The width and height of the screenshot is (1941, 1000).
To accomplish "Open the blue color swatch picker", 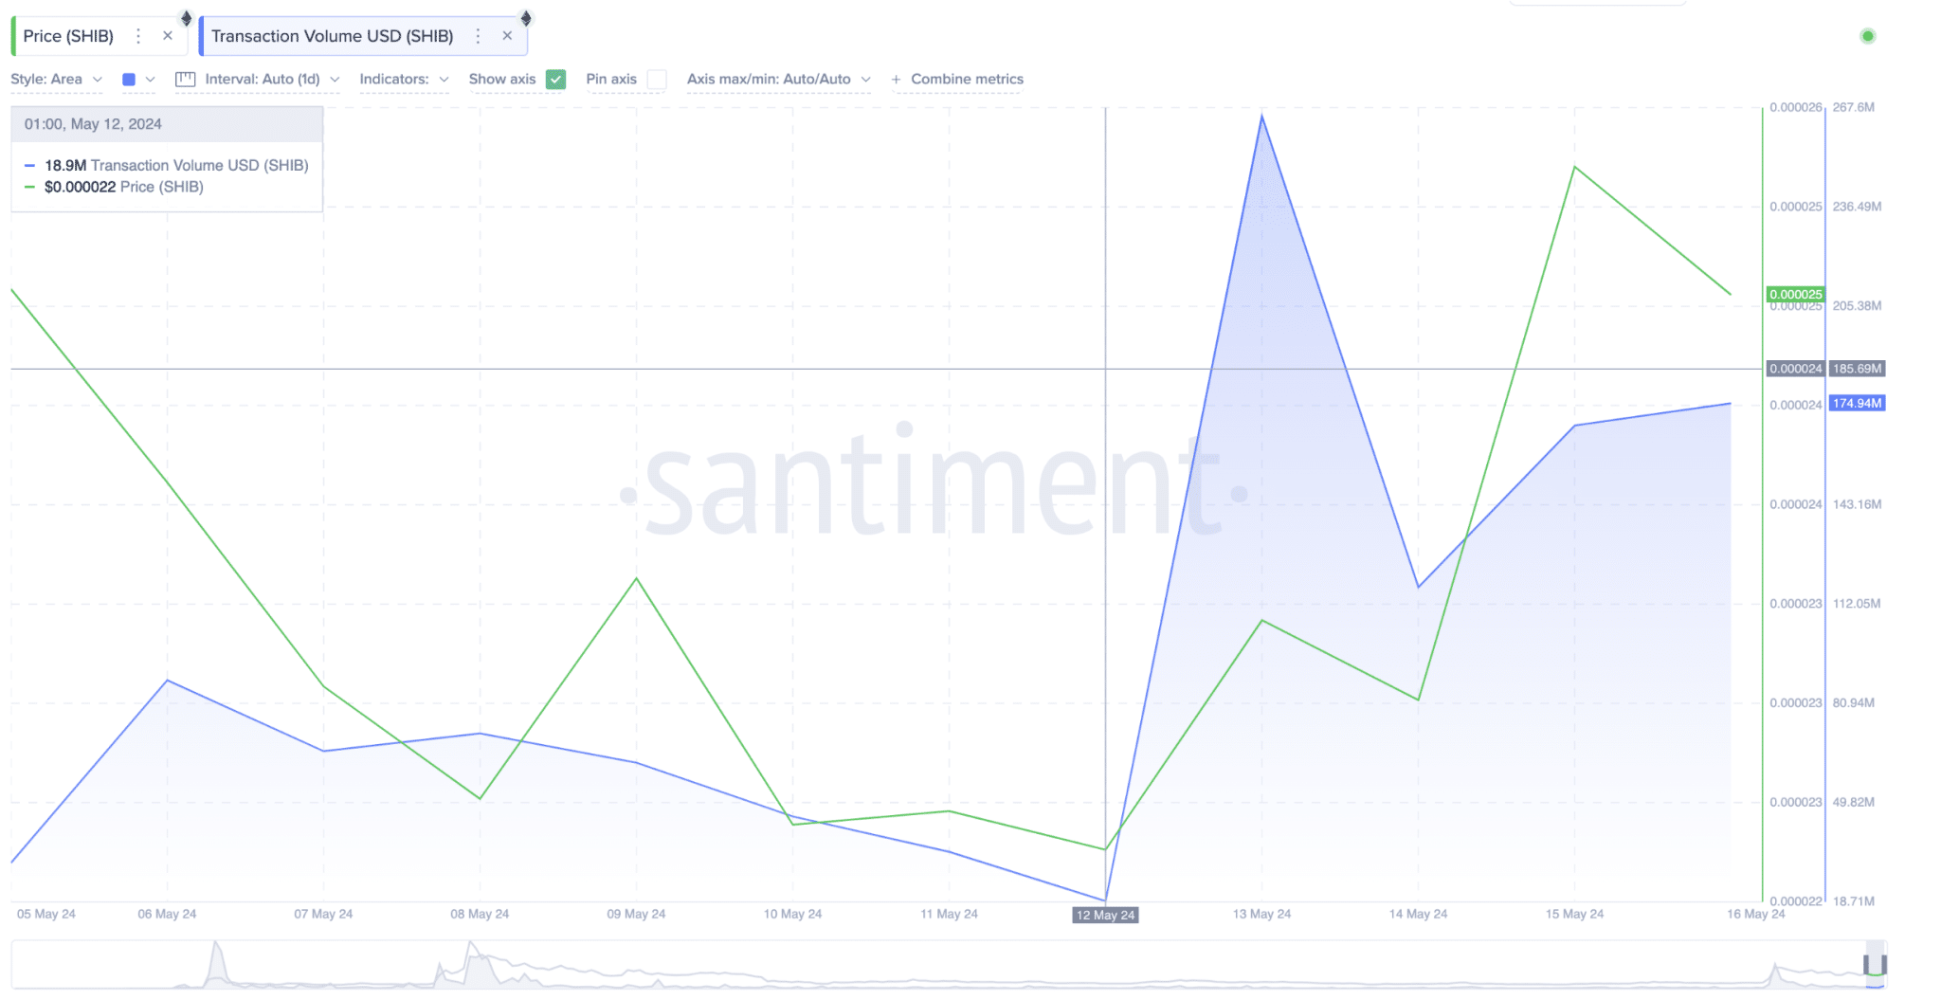I will [129, 80].
